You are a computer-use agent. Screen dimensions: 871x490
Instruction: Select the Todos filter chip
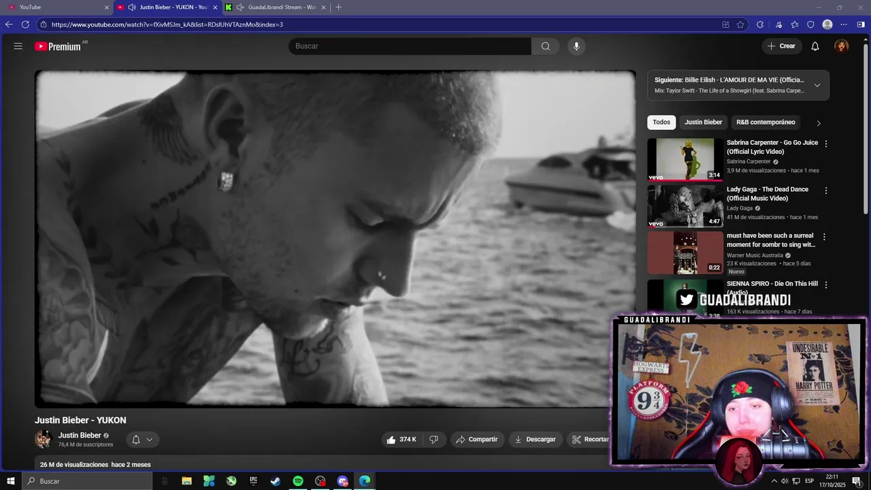click(661, 122)
